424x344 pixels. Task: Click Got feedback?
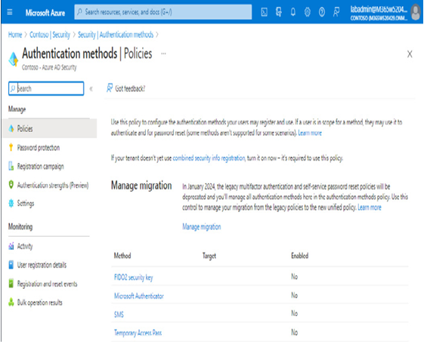130,88
